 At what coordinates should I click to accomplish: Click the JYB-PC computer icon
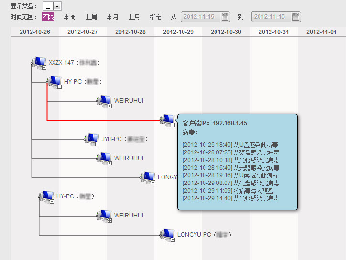92,139
